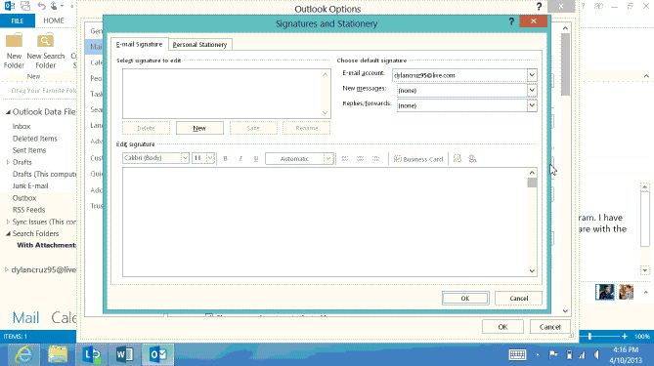Select the With Attachments search folder

pyautogui.click(x=46, y=245)
